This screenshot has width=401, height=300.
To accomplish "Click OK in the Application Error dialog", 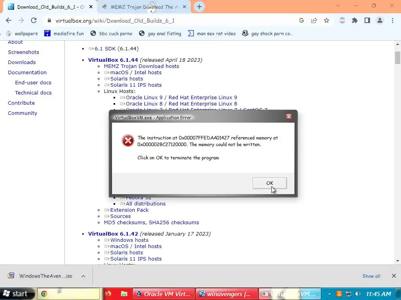I will point(269,183).
